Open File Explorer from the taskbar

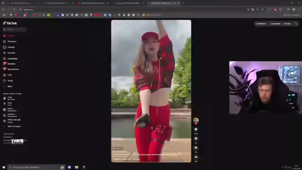click(76, 167)
